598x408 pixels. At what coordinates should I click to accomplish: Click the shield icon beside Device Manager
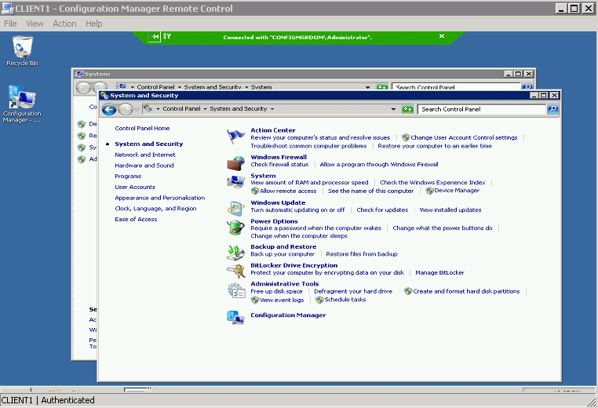click(x=430, y=191)
